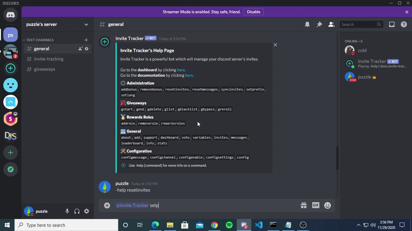Add a server with green plus button
412x231 pixels.
11,153
